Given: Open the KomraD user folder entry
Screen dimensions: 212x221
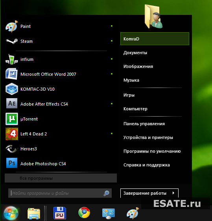Looking at the screenshot, I should point(155,39).
